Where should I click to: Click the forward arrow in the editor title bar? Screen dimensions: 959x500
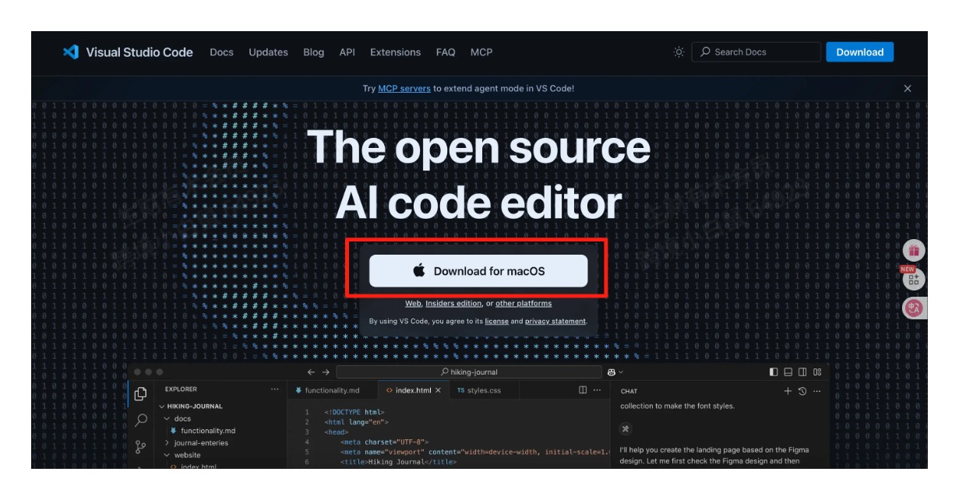pyautogui.click(x=326, y=372)
